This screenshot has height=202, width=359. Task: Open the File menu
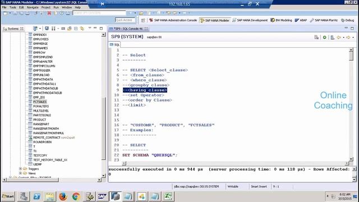click(x=4, y=7)
